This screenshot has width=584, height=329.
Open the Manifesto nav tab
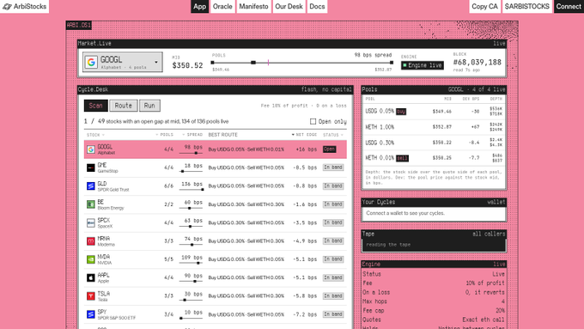pyautogui.click(x=253, y=6)
